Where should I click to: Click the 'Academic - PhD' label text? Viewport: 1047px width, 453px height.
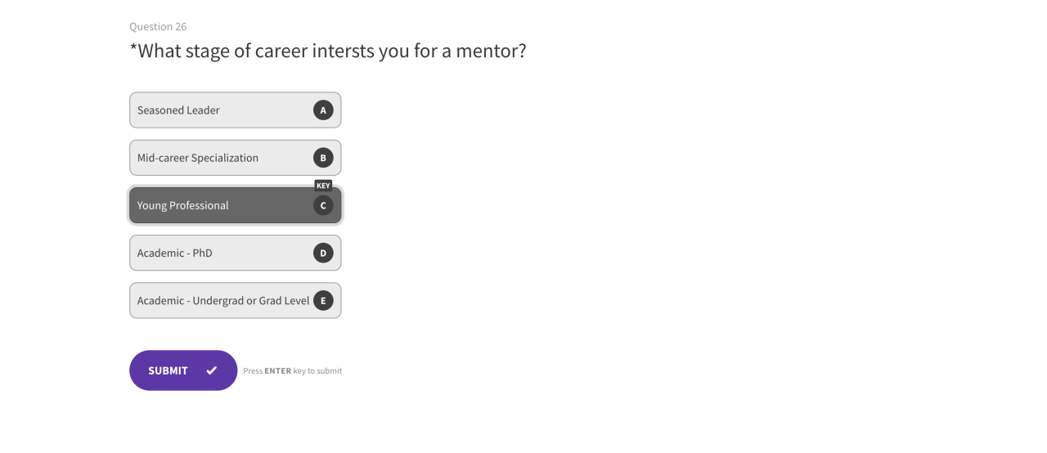coord(175,253)
